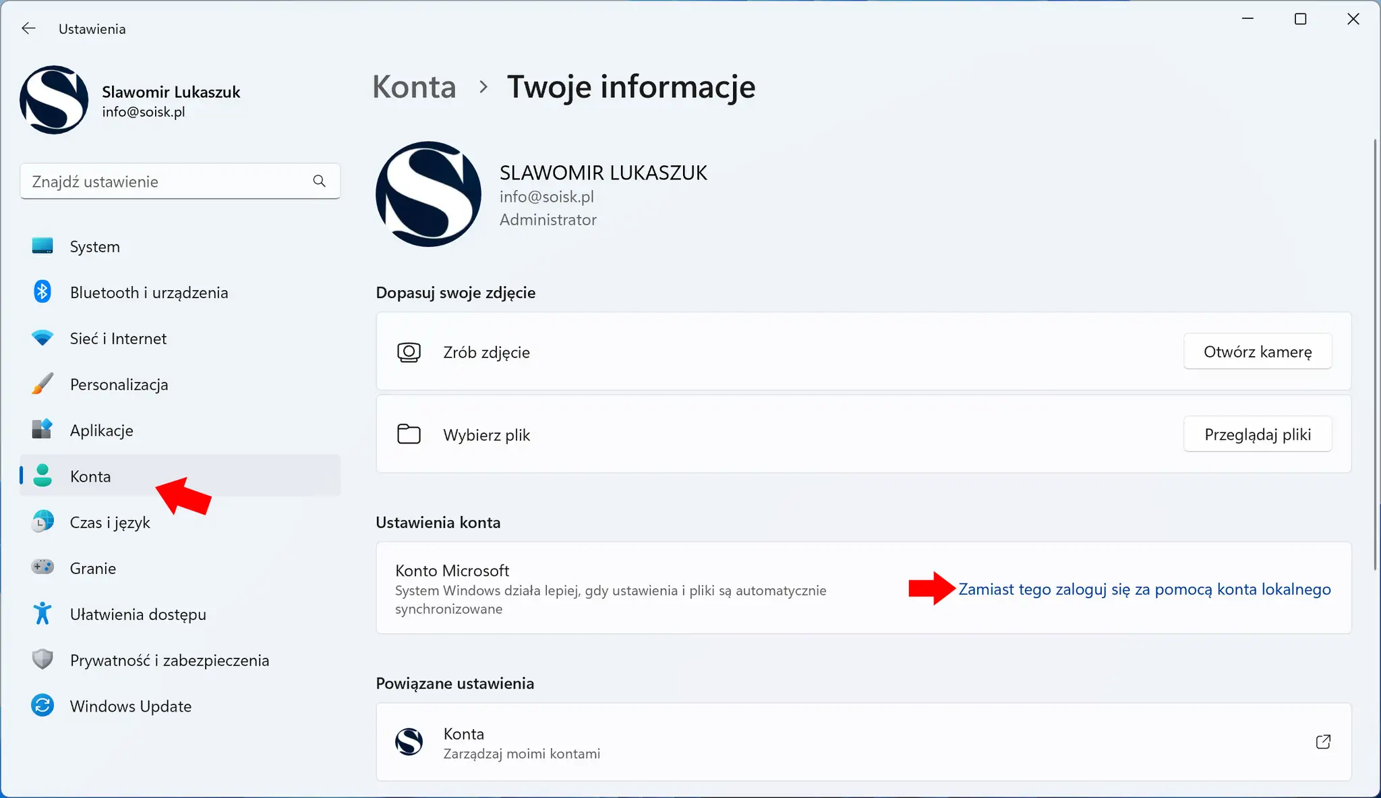Click the Otwórz kamerę button

pos(1258,351)
